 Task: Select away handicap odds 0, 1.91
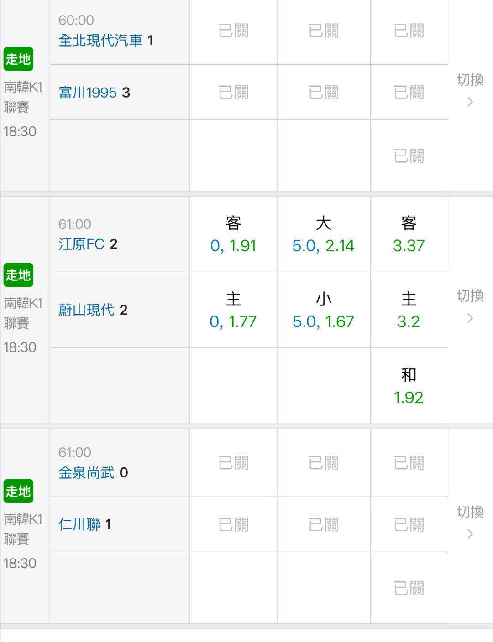click(233, 234)
